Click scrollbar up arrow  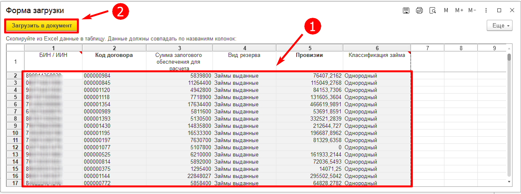point(509,48)
